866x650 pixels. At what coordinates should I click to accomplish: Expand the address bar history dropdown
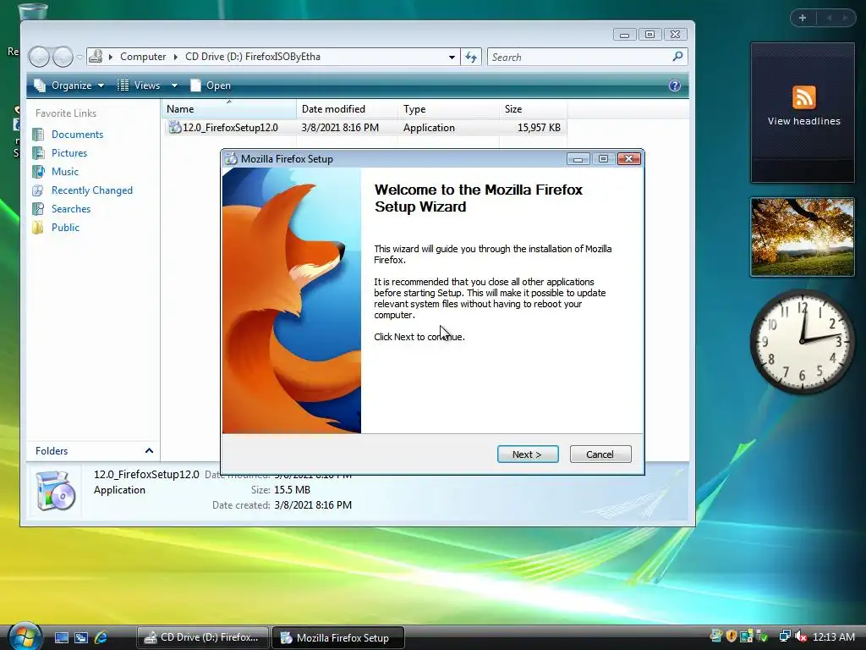coord(452,57)
